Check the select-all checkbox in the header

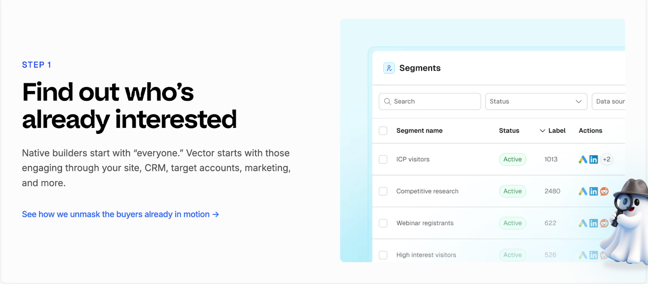click(x=383, y=131)
